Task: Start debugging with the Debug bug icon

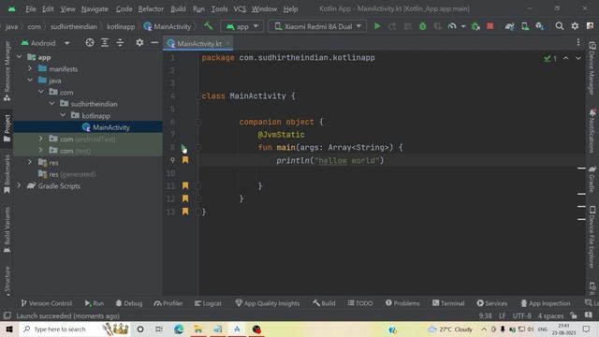Action: [422, 26]
